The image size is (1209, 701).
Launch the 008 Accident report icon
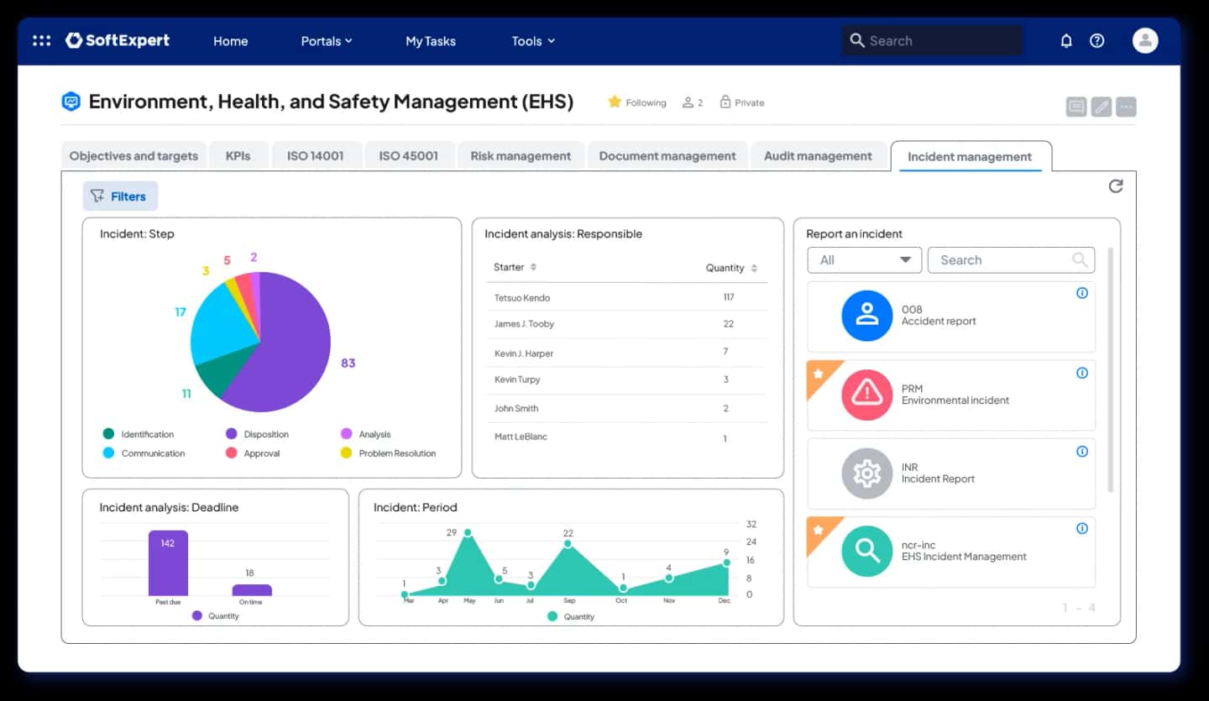pos(866,316)
